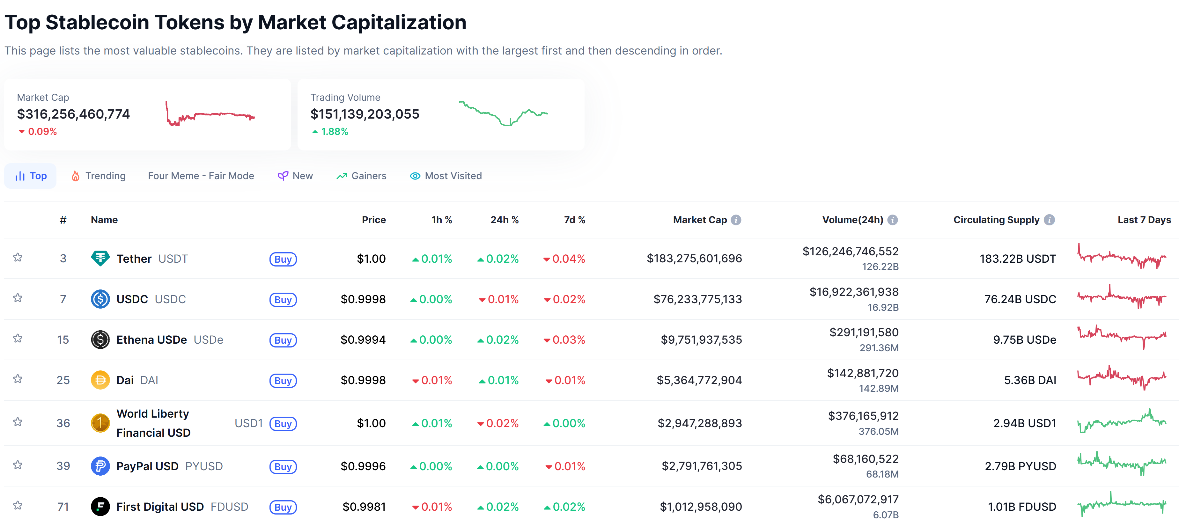The height and width of the screenshot is (526, 1201).
Task: Click the Buy button for PayPal USD
Action: (x=283, y=466)
